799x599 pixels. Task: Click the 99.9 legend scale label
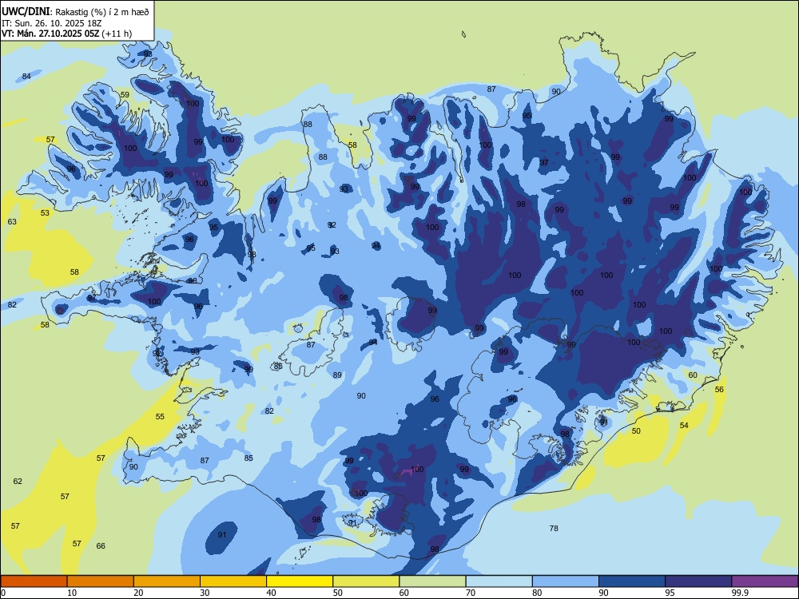pos(739,593)
